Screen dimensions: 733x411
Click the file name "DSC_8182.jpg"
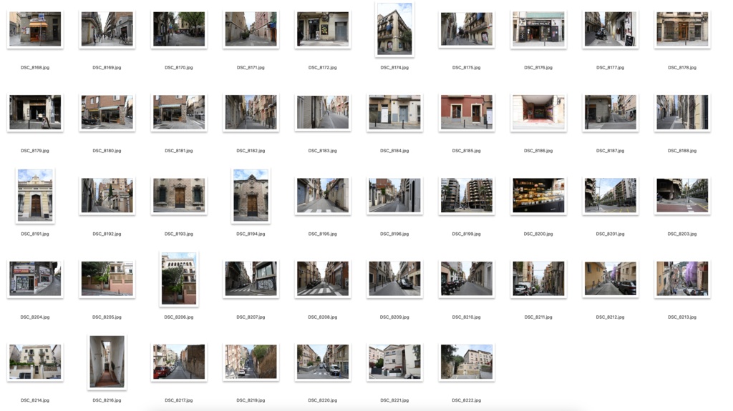251,151
